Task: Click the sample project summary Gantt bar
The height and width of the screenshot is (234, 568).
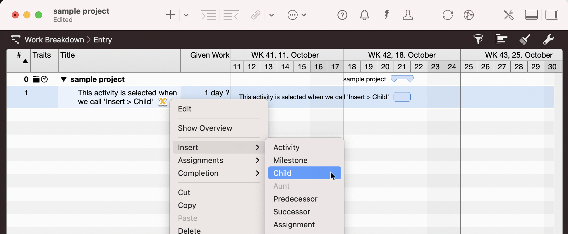Action: click(x=402, y=79)
